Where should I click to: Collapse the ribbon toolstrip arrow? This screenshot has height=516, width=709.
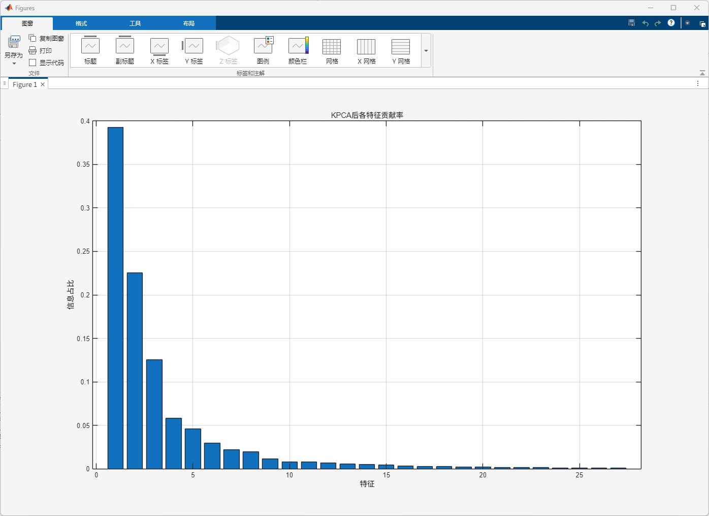tap(702, 73)
